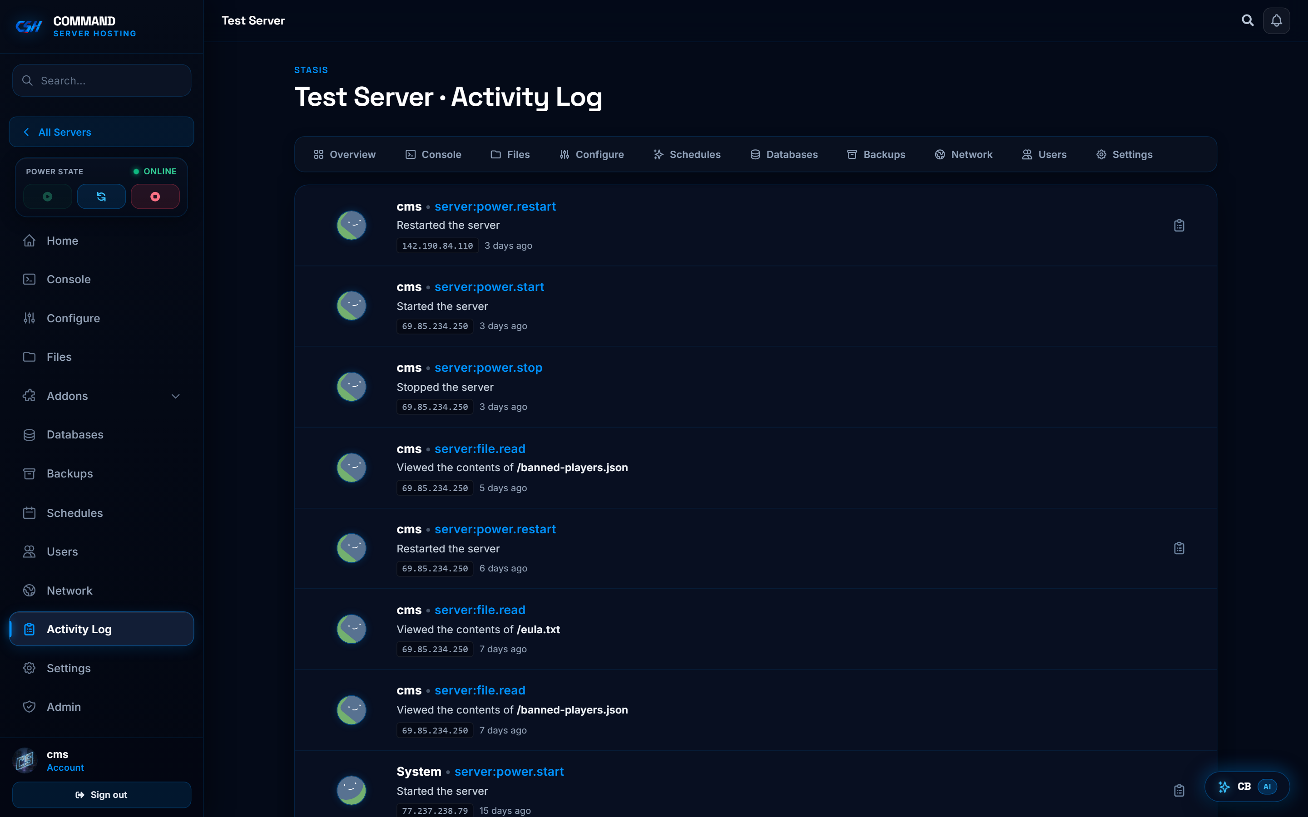Select Activity Log in the sidebar
Viewport: 1308px width, 817px height.
point(102,629)
